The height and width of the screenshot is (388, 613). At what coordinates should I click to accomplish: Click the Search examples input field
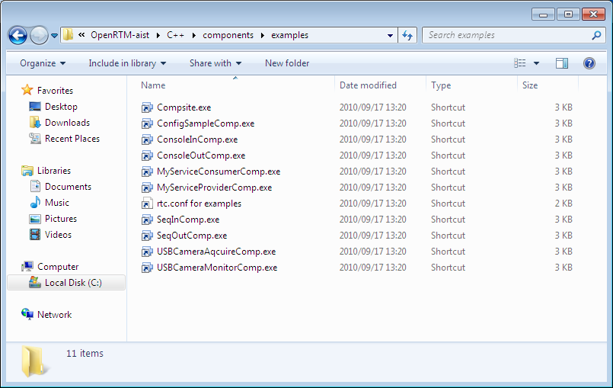pos(507,35)
